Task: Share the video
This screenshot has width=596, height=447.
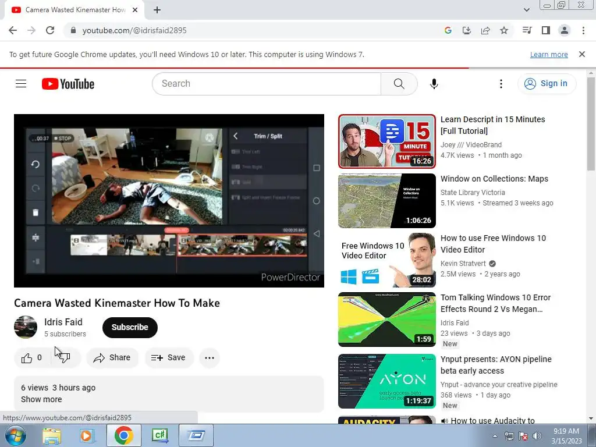Action: click(112, 358)
